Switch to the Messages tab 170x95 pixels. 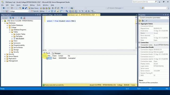56,53
